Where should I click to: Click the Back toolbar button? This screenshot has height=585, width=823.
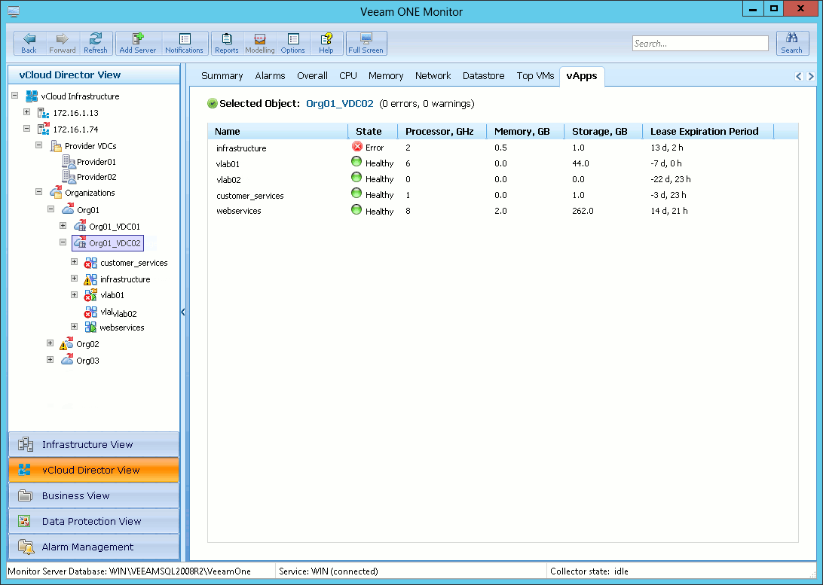tap(29, 43)
